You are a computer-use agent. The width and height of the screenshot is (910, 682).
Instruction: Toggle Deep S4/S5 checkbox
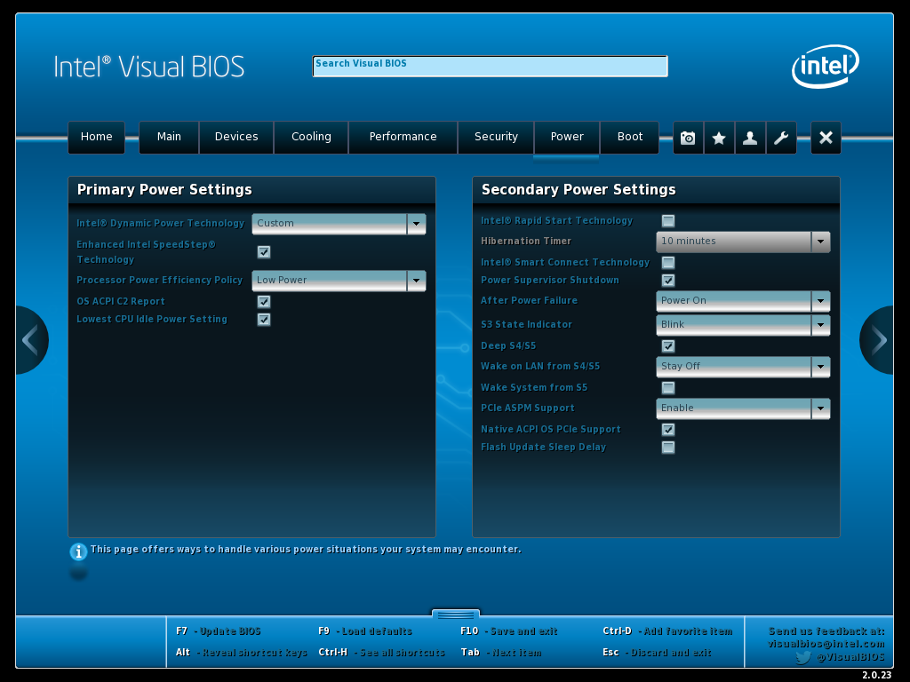(x=668, y=346)
